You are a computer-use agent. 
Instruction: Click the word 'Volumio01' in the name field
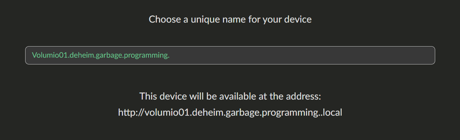tap(50, 55)
